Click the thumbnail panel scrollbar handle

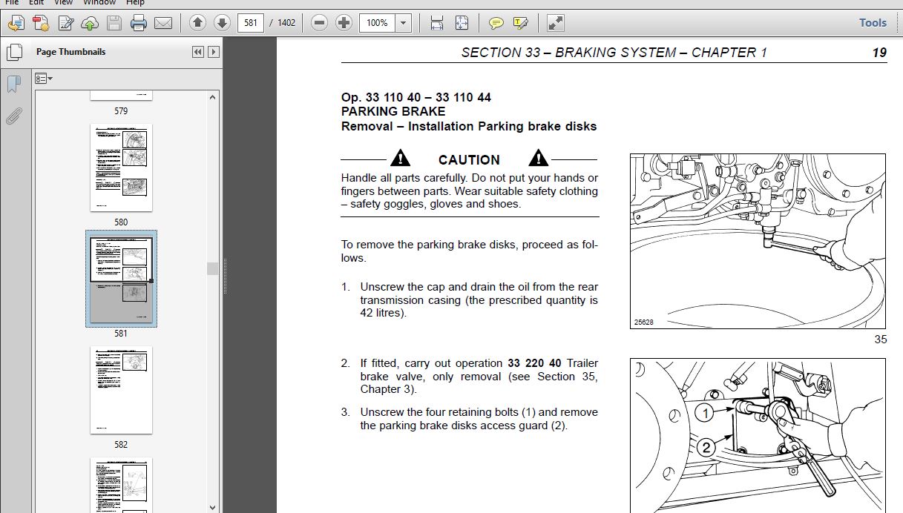(214, 268)
